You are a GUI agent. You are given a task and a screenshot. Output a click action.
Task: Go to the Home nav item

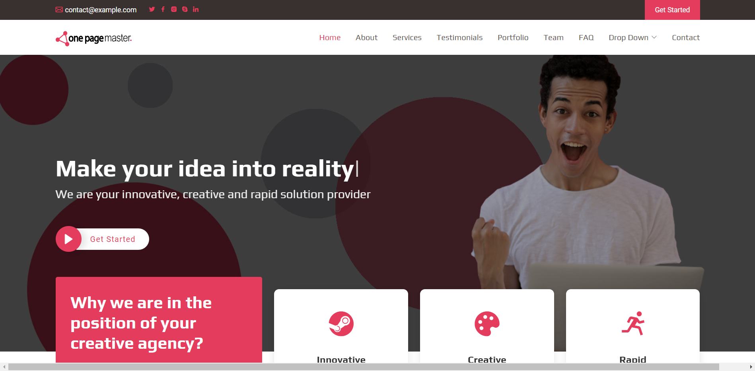(330, 37)
